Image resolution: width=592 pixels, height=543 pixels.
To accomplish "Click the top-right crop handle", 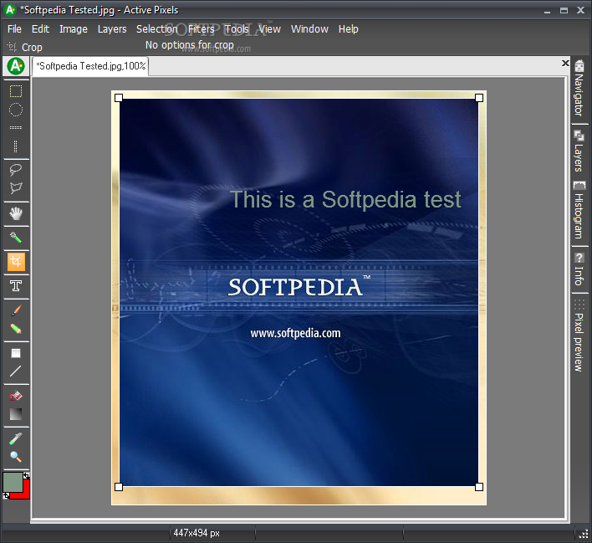I will point(479,98).
